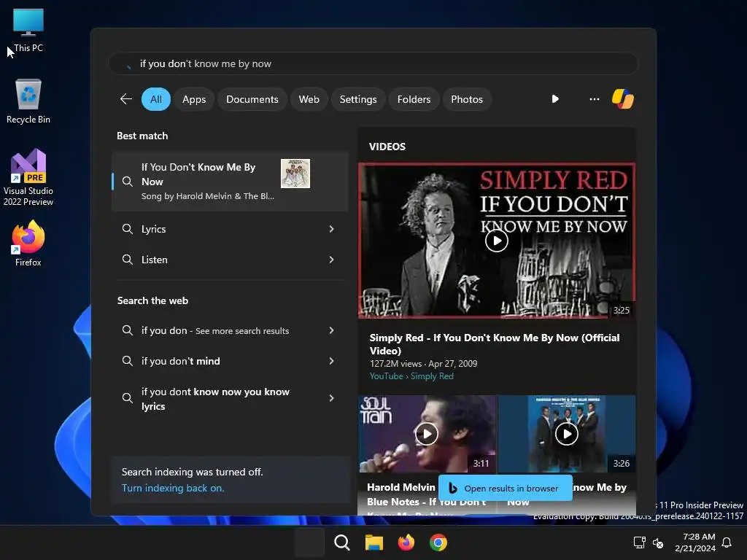Click the magnifier icon beside if you don't mind
The width and height of the screenshot is (747, 560).
click(127, 361)
